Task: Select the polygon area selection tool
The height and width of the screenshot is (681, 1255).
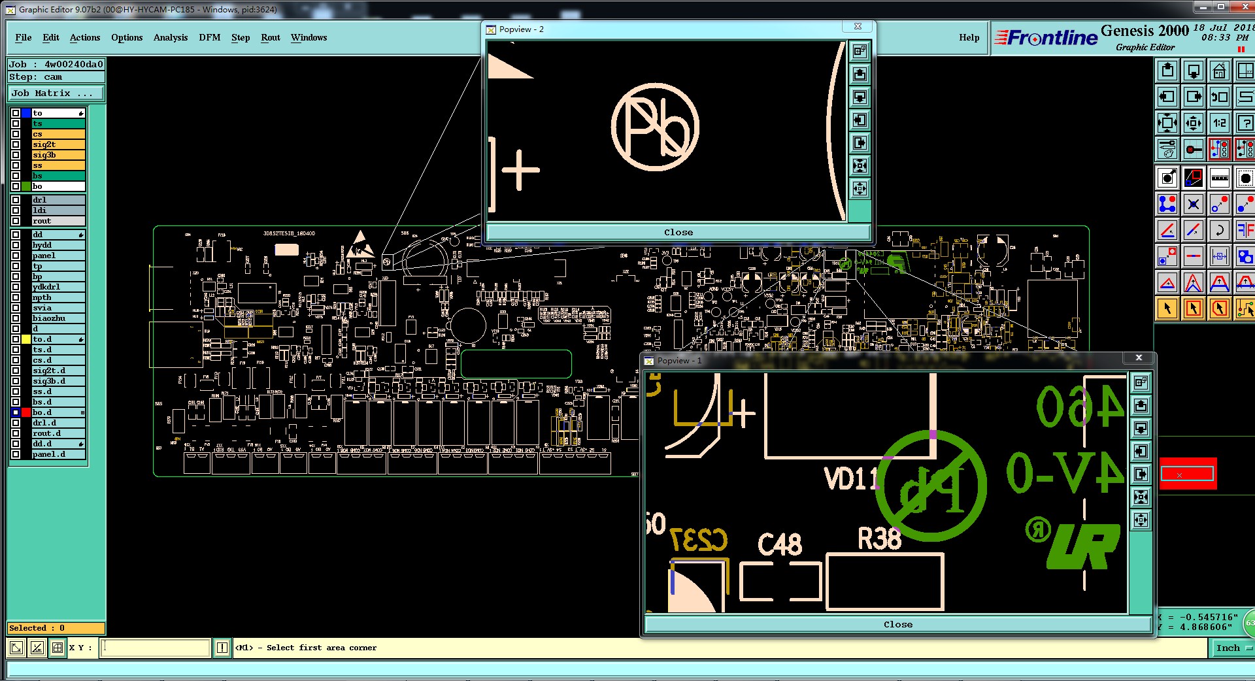Action: (1220, 308)
